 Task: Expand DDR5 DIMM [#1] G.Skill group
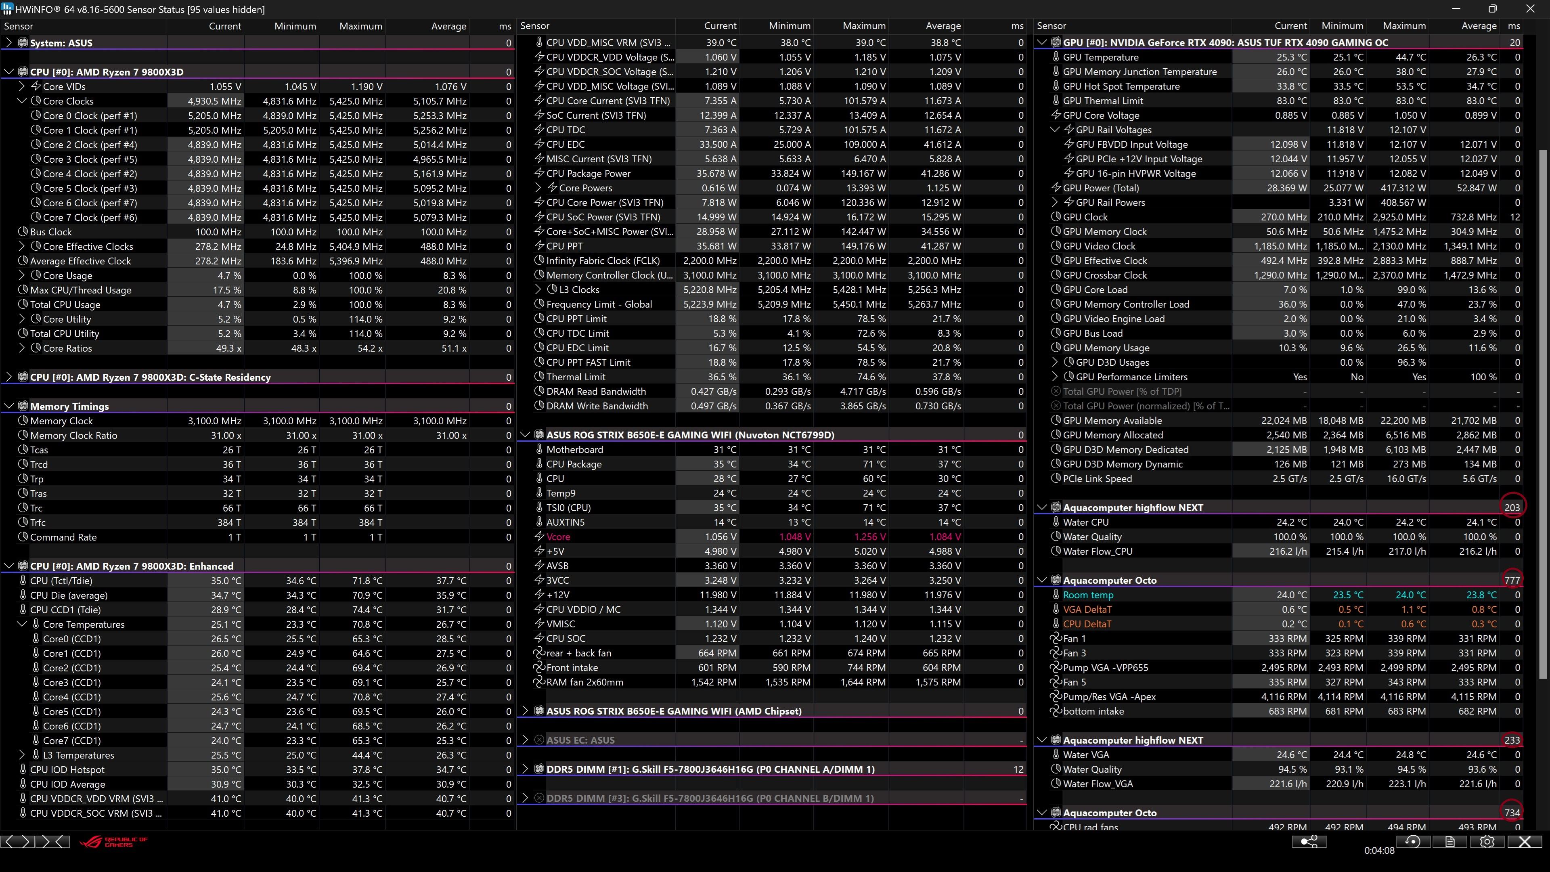pos(525,769)
